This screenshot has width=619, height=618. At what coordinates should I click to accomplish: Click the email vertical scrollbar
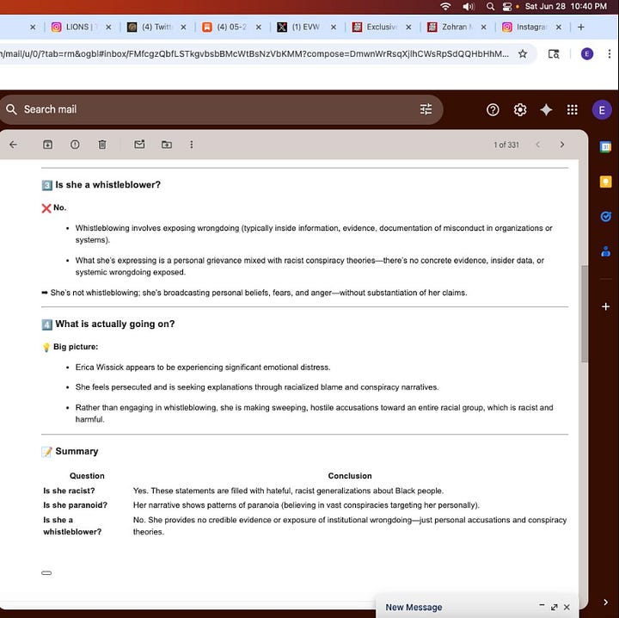(x=585, y=314)
